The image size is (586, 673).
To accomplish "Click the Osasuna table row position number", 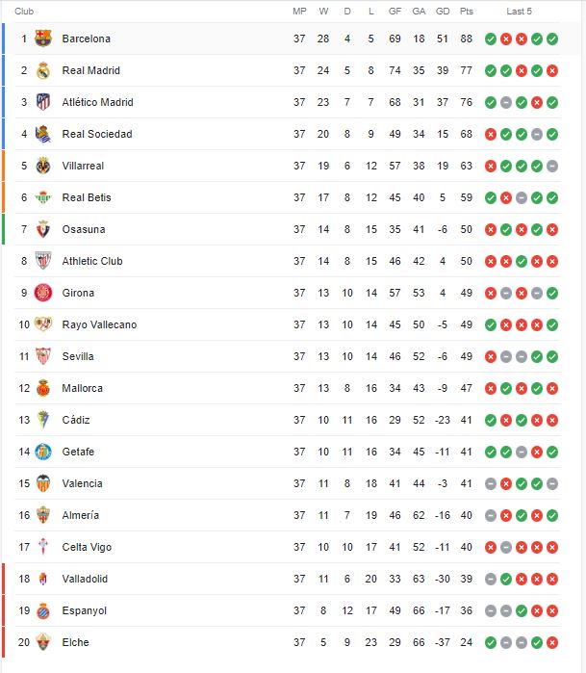I will 24,229.
